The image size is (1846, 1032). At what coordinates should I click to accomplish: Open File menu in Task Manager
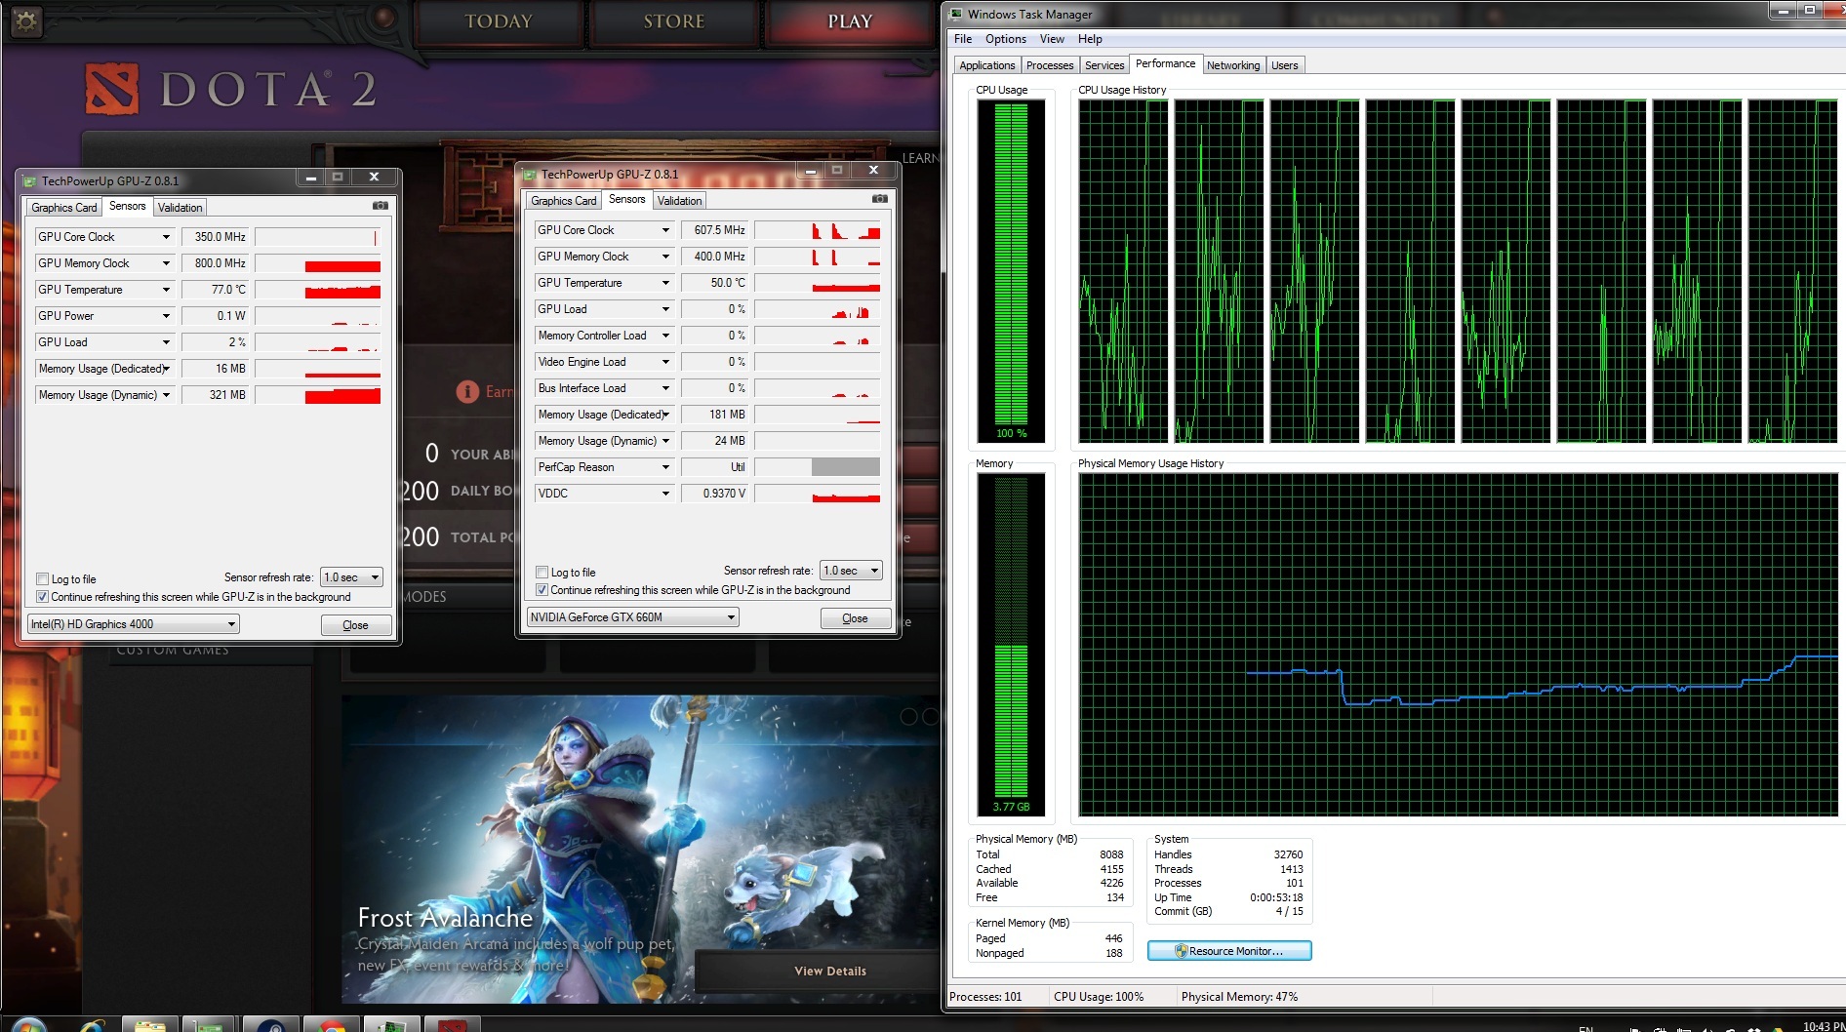(963, 39)
